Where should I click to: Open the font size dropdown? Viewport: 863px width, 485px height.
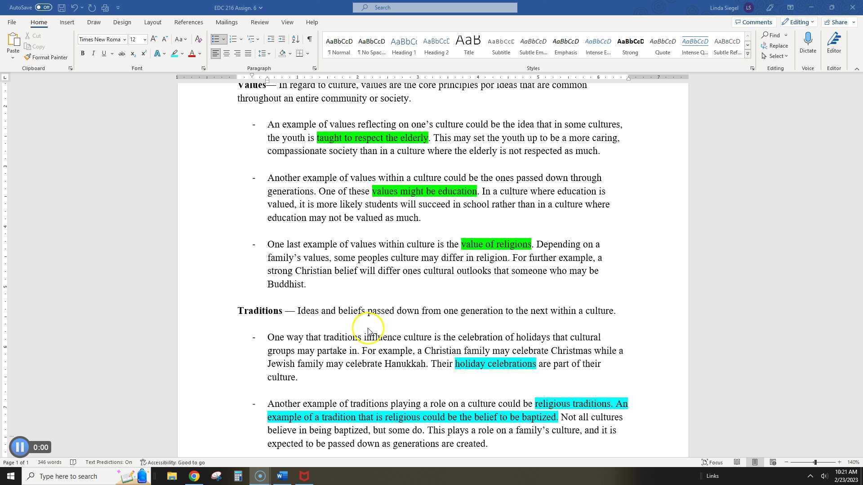[x=144, y=40]
